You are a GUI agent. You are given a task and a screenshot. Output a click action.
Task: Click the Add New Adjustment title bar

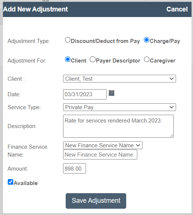coord(97,9)
